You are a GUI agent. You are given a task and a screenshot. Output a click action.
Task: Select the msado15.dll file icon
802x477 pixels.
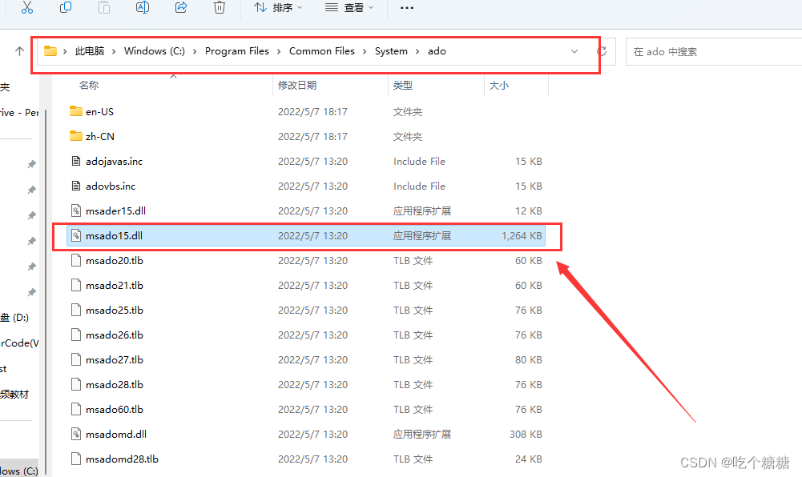click(75, 235)
